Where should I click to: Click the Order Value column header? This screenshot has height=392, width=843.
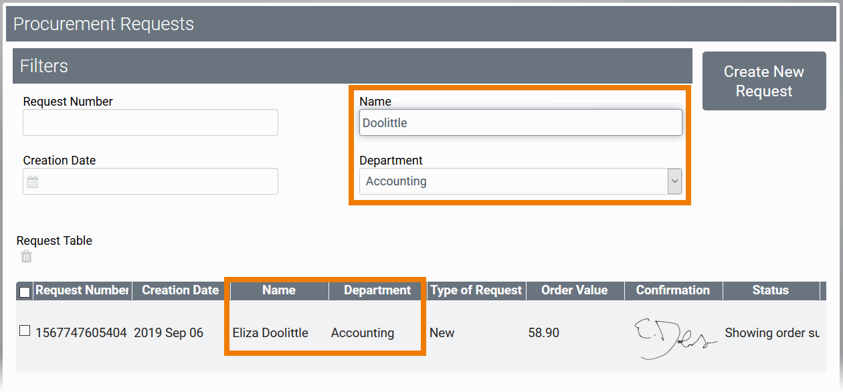(x=574, y=290)
